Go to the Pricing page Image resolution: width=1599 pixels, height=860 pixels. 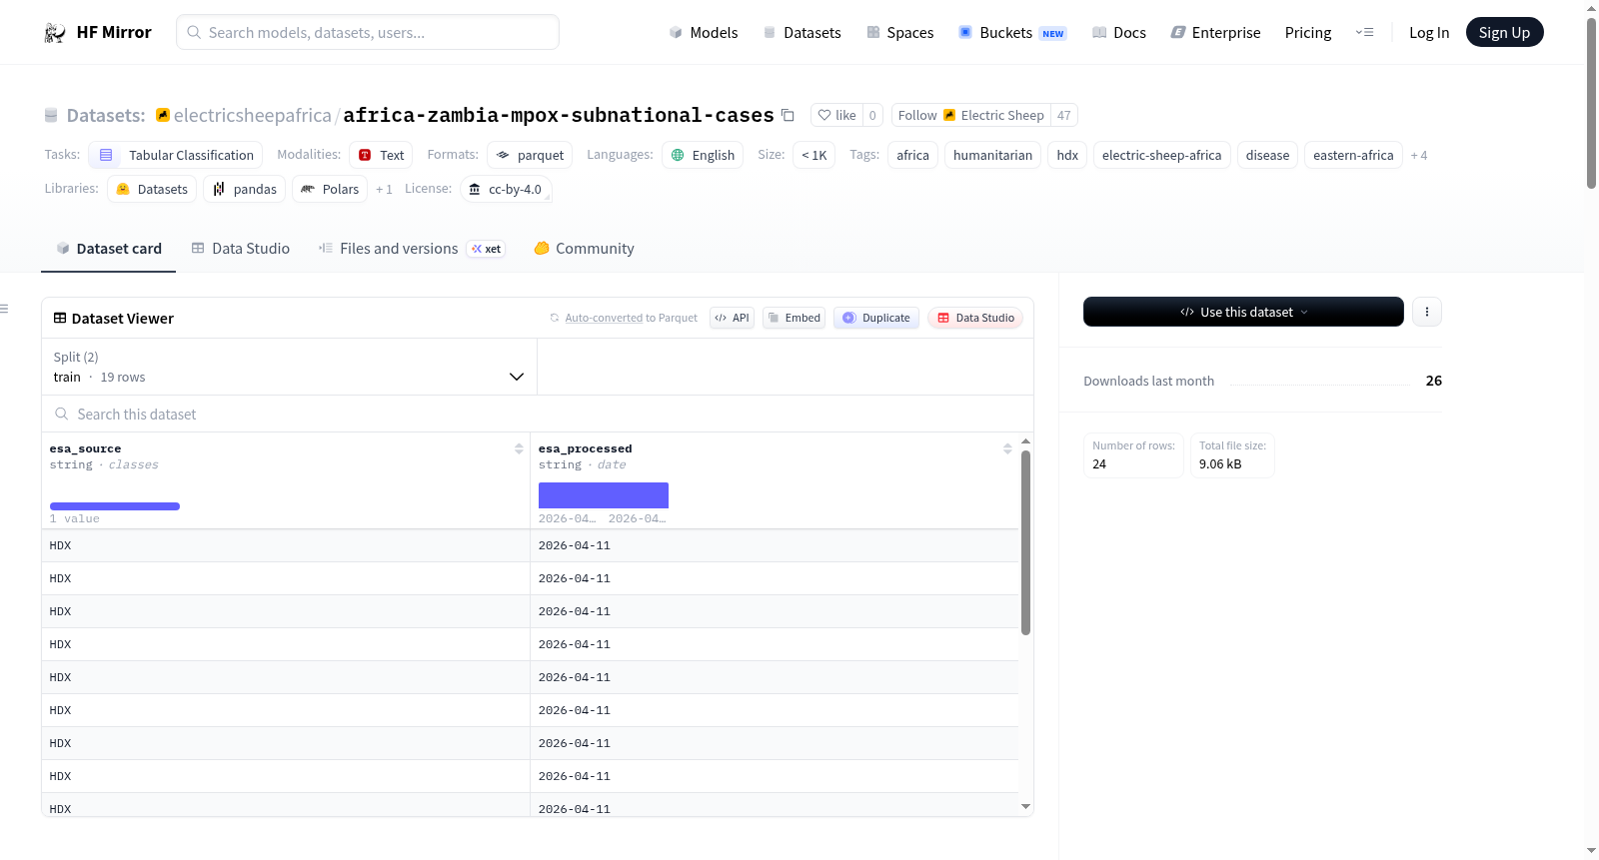(1308, 33)
